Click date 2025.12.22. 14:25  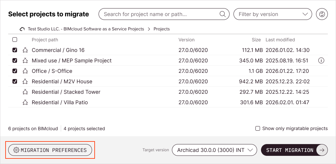click(287, 92)
